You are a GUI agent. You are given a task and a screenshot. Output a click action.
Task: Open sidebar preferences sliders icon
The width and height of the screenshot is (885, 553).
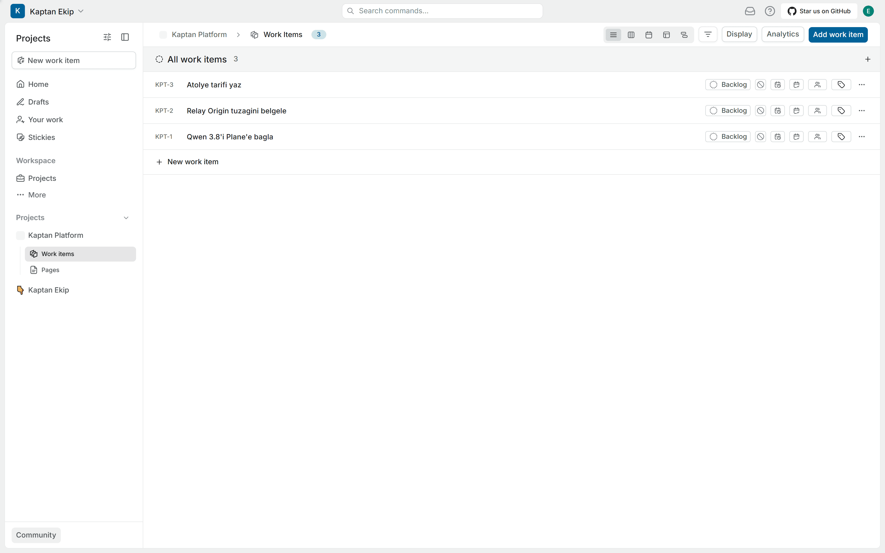[107, 37]
